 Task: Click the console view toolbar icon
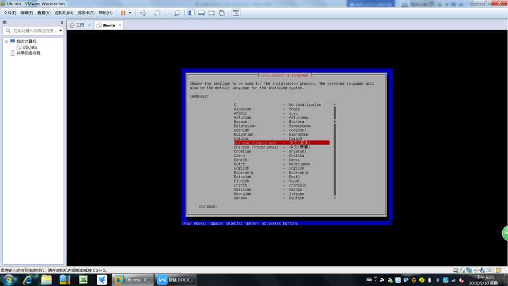coord(236,13)
